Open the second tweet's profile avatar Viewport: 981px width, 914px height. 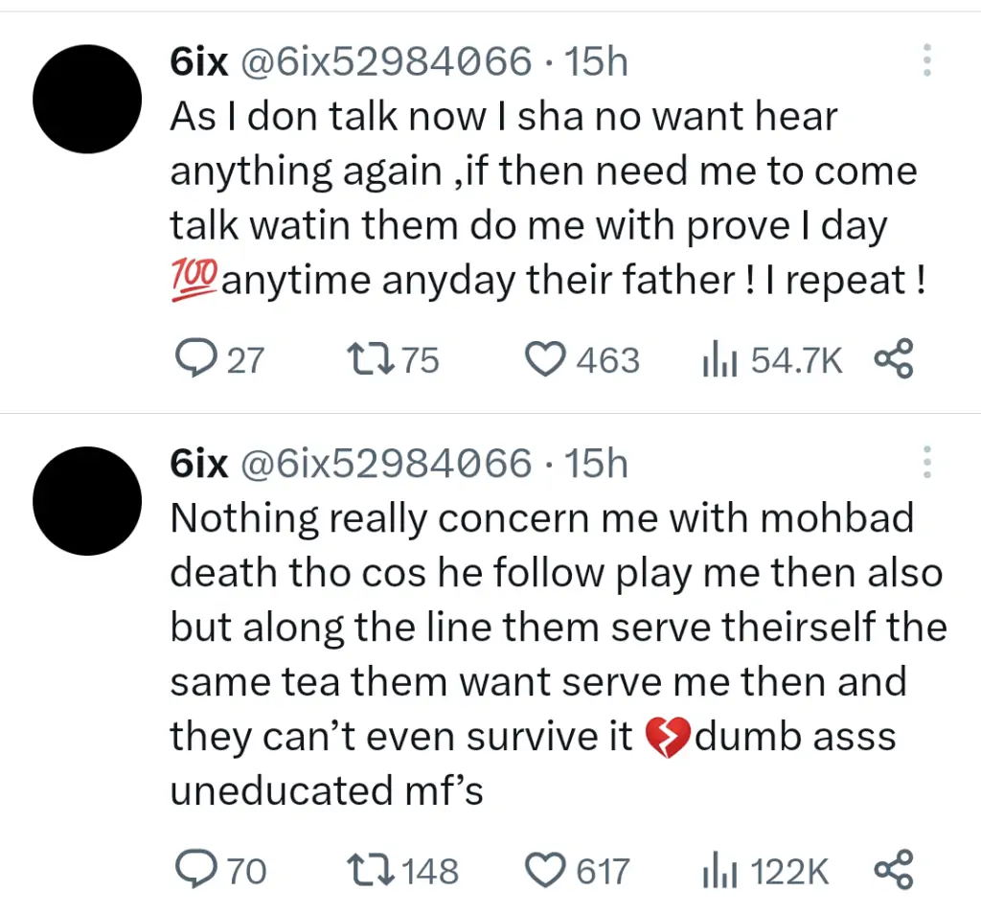coord(87,501)
